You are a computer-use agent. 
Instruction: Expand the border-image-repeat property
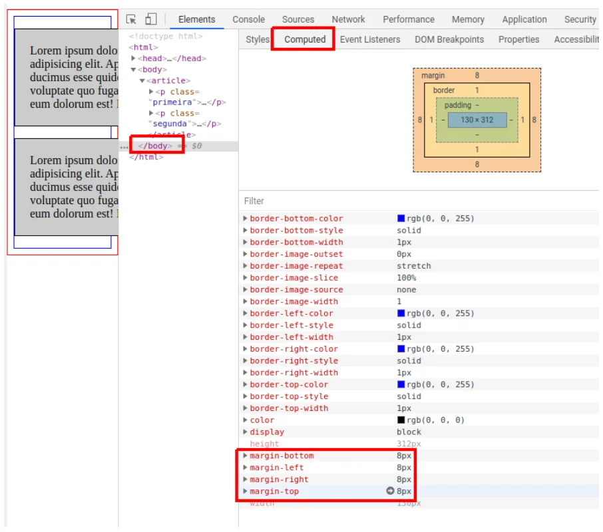[x=245, y=266]
